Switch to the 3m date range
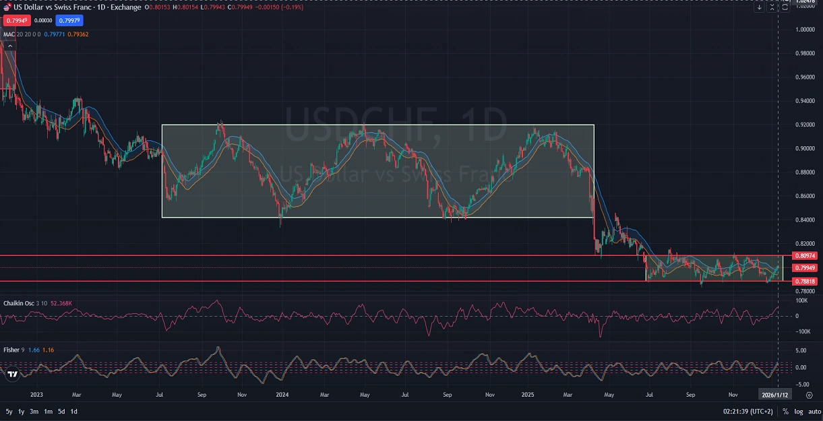Image resolution: width=823 pixels, height=421 pixels. (34, 412)
